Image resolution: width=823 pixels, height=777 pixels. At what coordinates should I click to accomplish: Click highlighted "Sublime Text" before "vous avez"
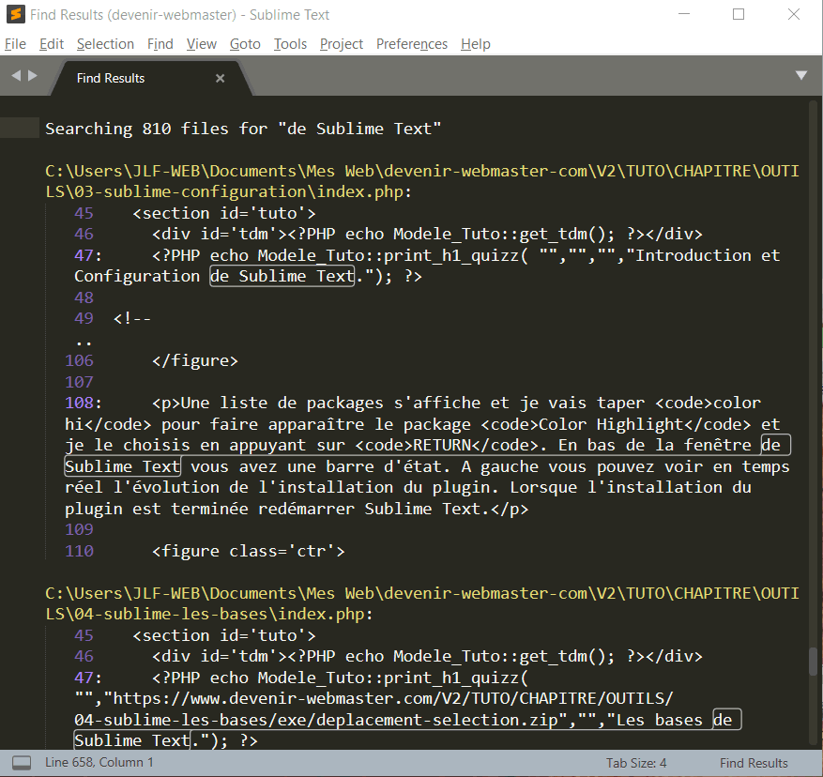coord(122,466)
